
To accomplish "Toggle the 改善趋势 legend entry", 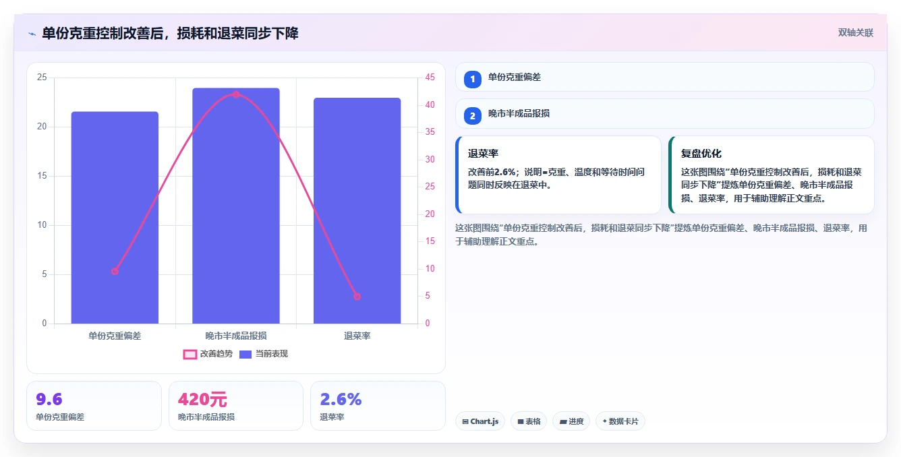I will [x=208, y=354].
